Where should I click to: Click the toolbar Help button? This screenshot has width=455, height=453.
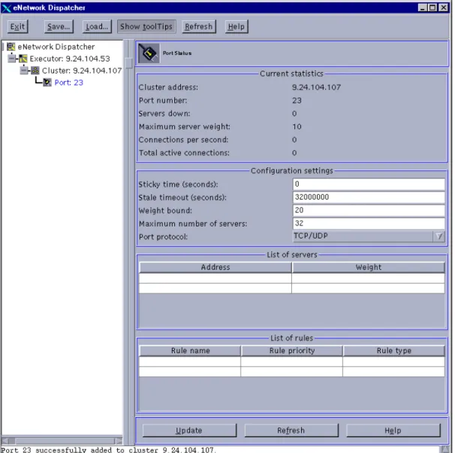click(237, 27)
